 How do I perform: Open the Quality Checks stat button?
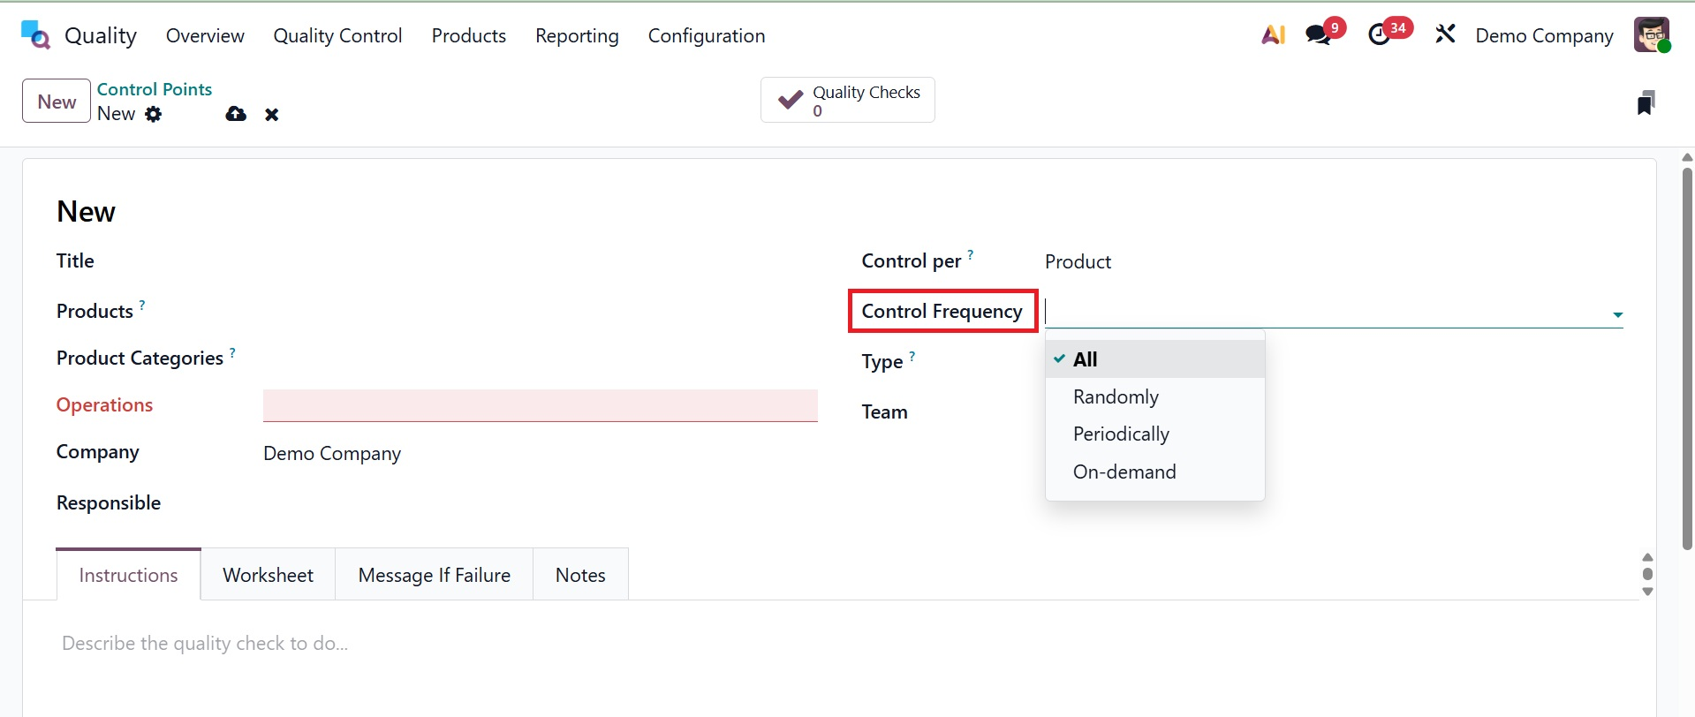tap(847, 101)
